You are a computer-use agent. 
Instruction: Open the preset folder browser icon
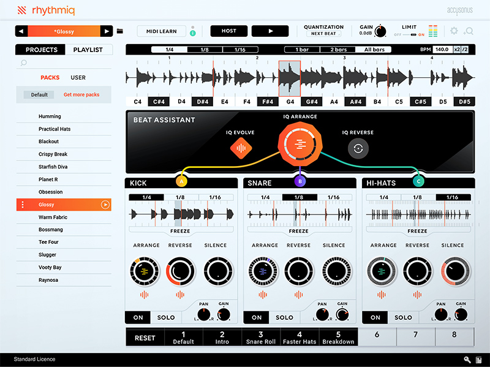pos(120,31)
